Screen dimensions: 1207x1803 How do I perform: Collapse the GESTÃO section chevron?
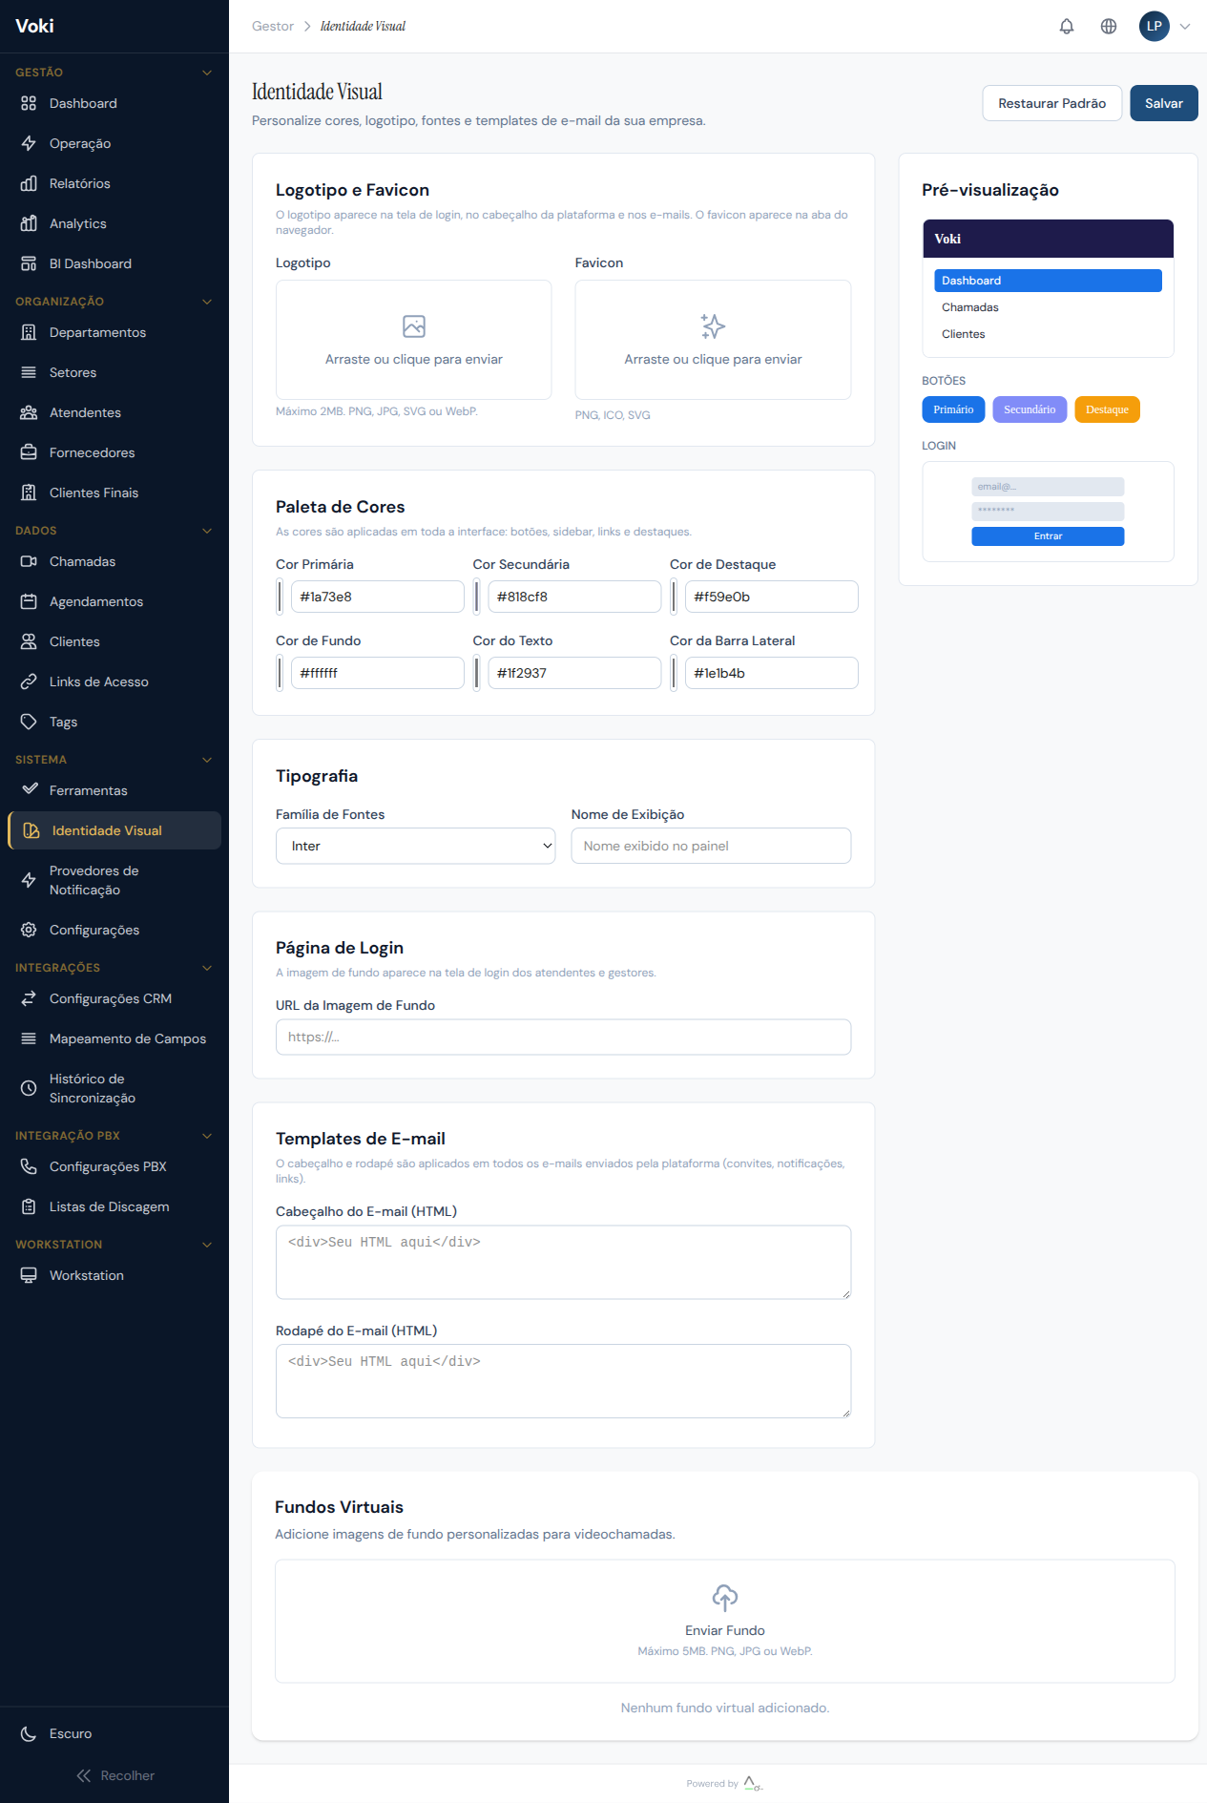207,73
